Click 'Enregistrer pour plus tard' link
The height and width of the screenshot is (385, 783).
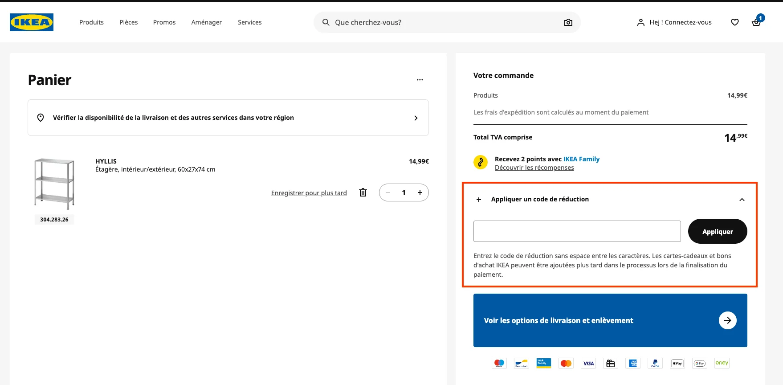(x=309, y=193)
